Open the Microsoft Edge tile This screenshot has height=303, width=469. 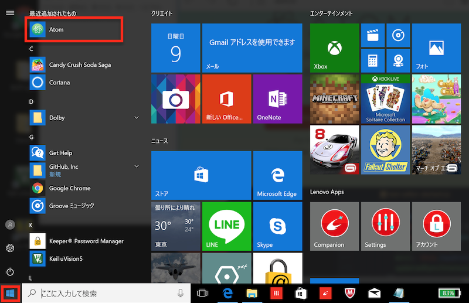277,175
